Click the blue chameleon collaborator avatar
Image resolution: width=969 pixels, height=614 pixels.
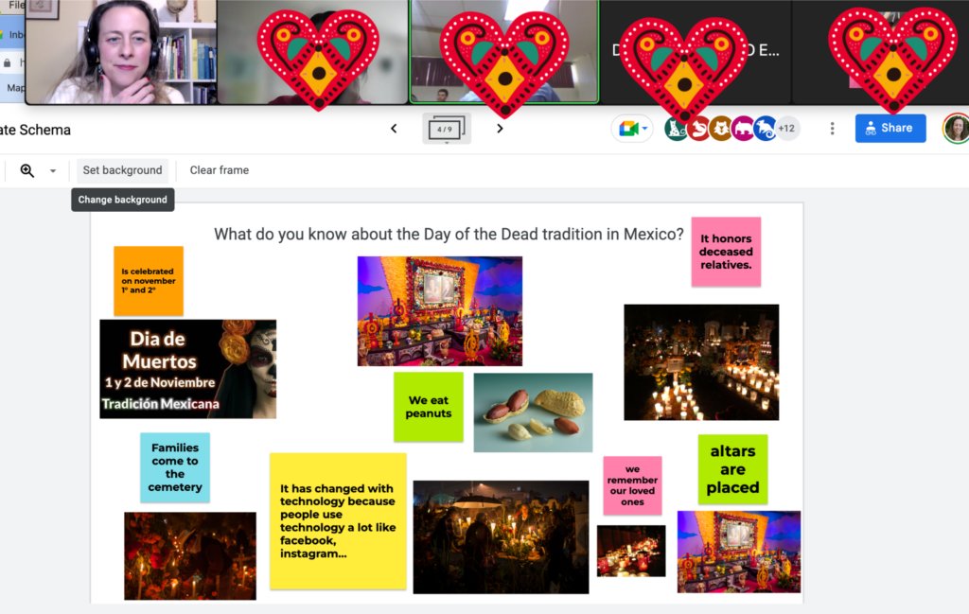pyautogui.click(x=765, y=129)
